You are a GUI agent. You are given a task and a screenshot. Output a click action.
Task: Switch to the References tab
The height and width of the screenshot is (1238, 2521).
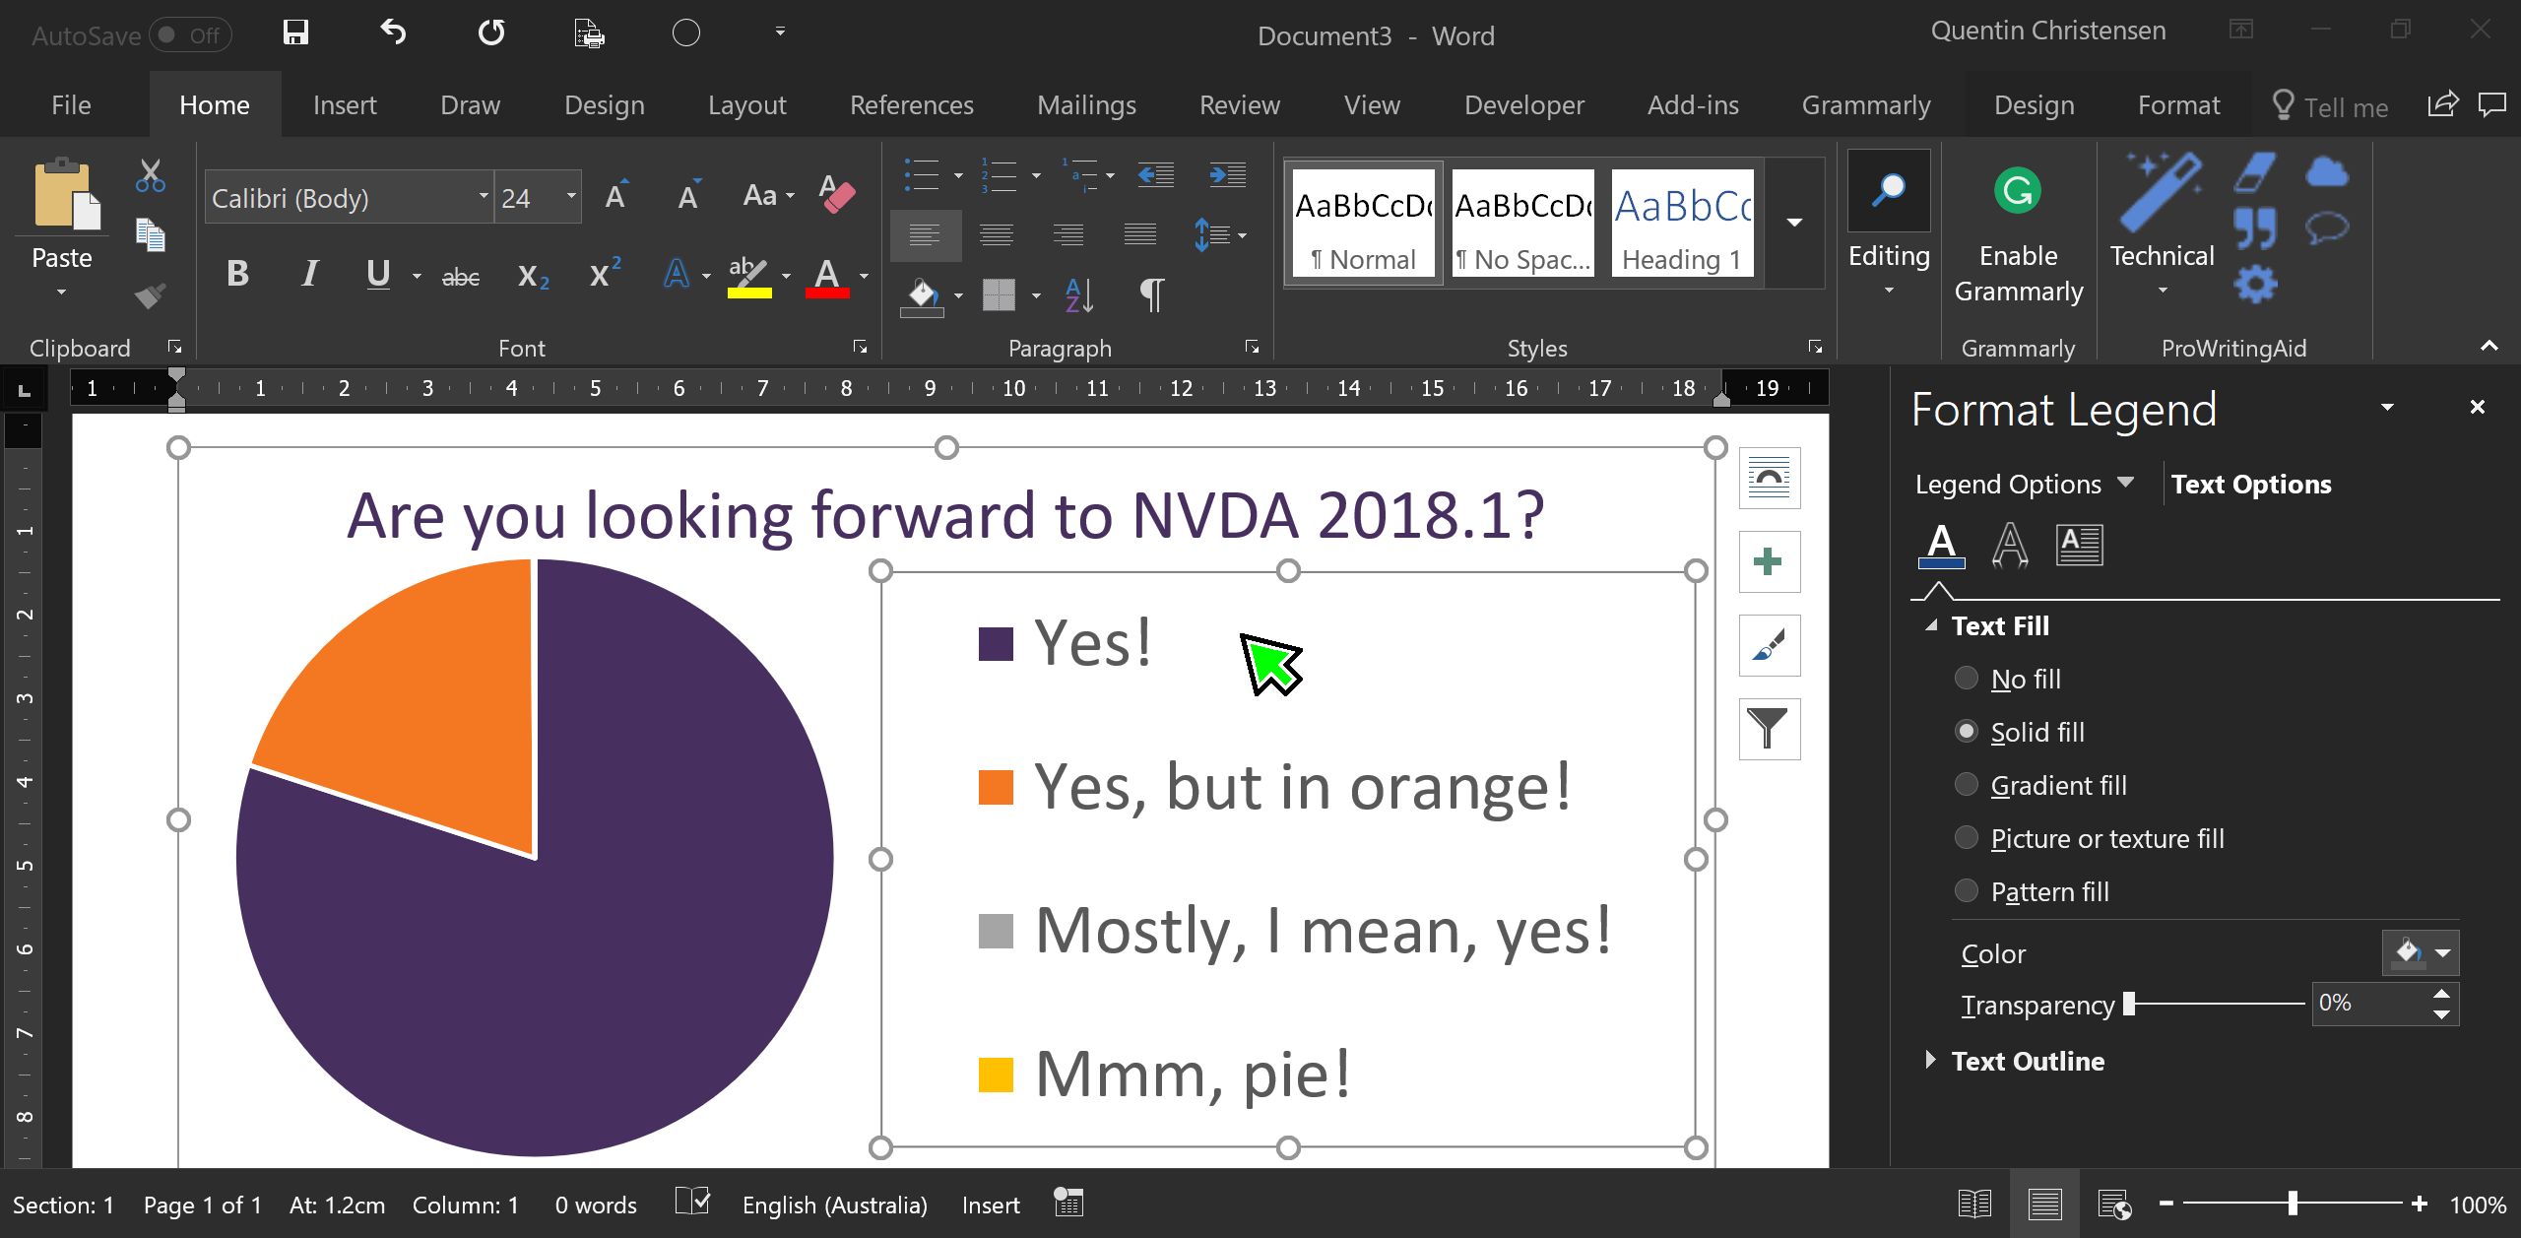(x=912, y=104)
